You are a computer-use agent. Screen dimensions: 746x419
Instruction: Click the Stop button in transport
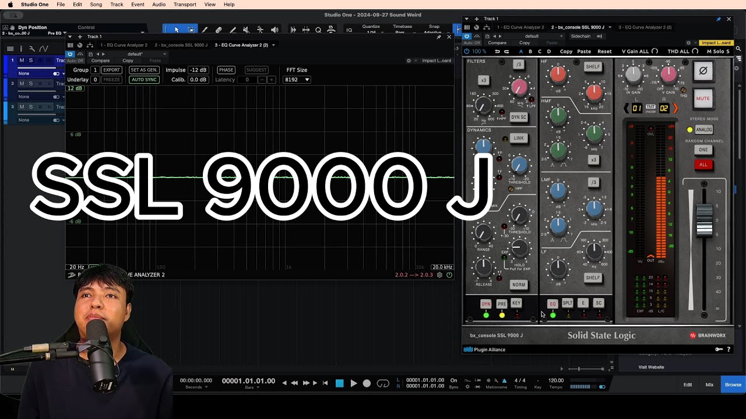(339, 384)
